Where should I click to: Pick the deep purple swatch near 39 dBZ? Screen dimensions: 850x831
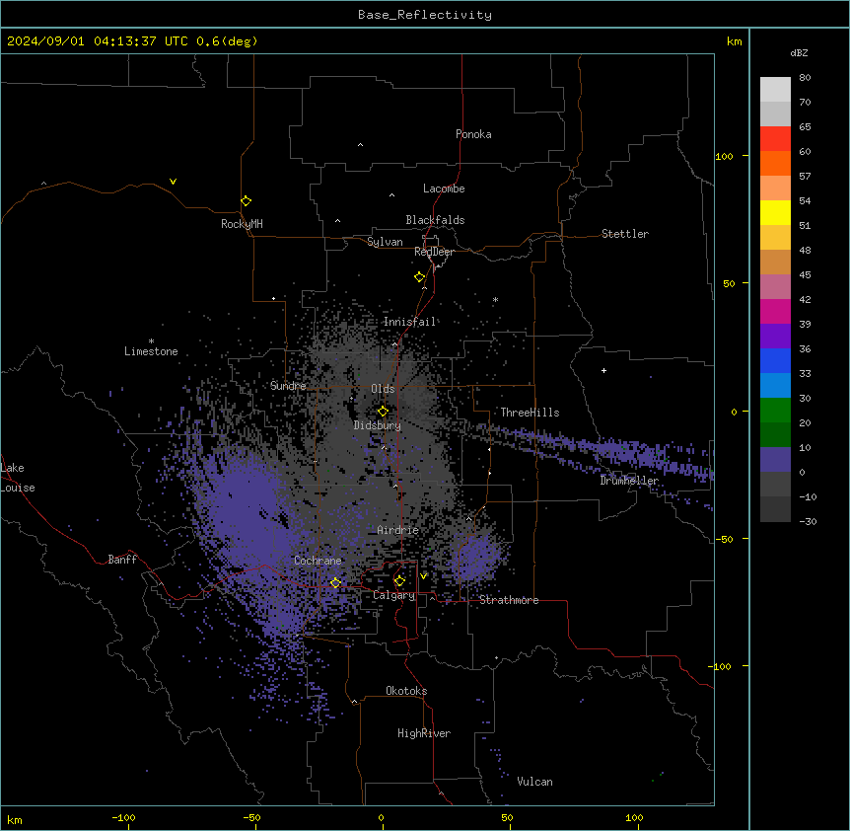775,337
